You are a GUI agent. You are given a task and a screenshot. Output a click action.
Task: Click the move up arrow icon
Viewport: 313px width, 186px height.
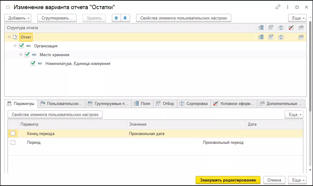click(x=116, y=18)
